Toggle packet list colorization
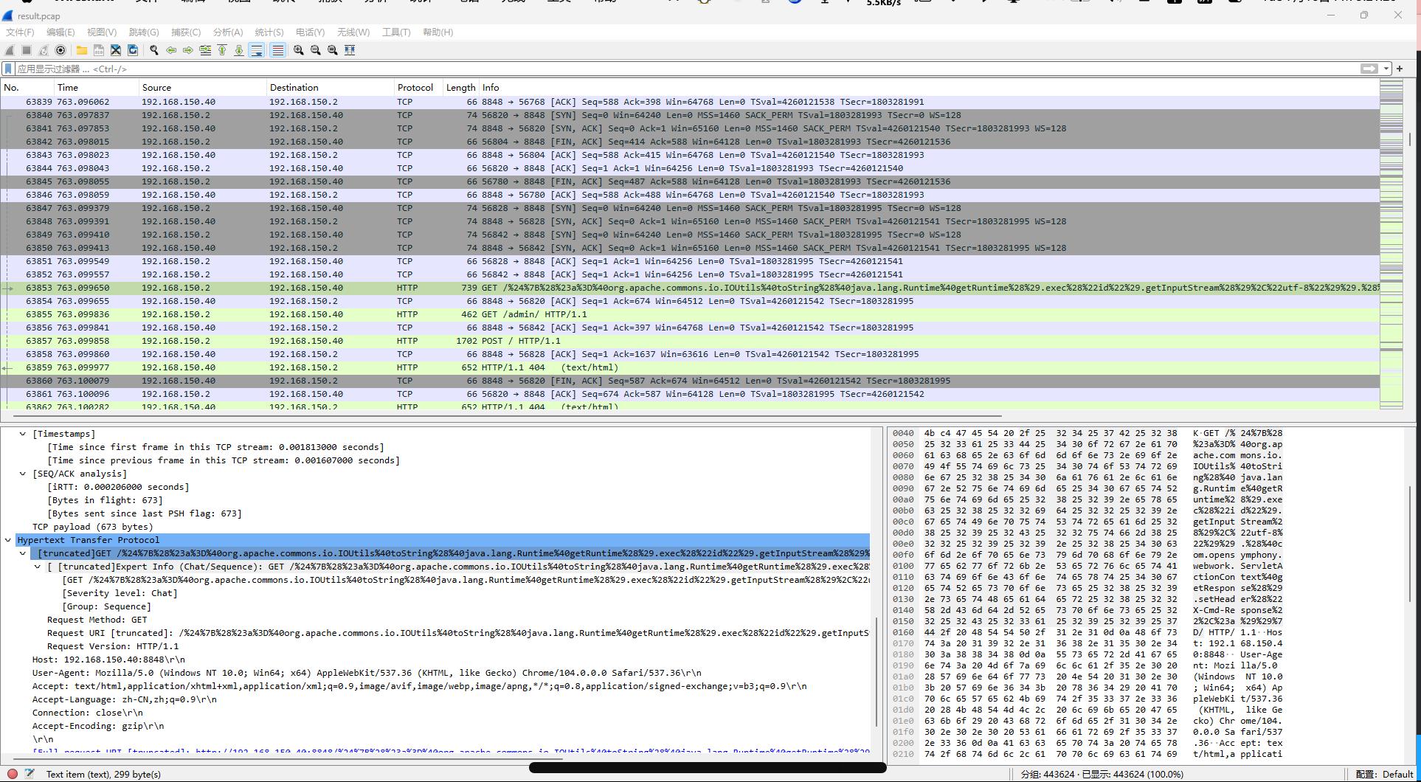Viewport: 1421px width, 782px height. tap(277, 50)
